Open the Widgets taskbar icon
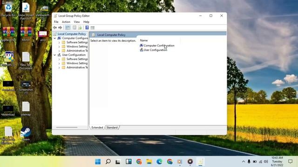 click(129, 161)
